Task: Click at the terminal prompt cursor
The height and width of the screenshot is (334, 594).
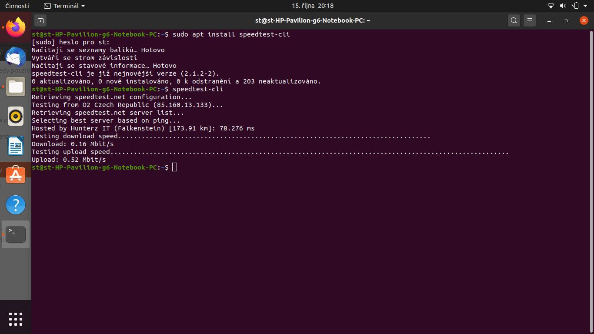Action: click(174, 167)
